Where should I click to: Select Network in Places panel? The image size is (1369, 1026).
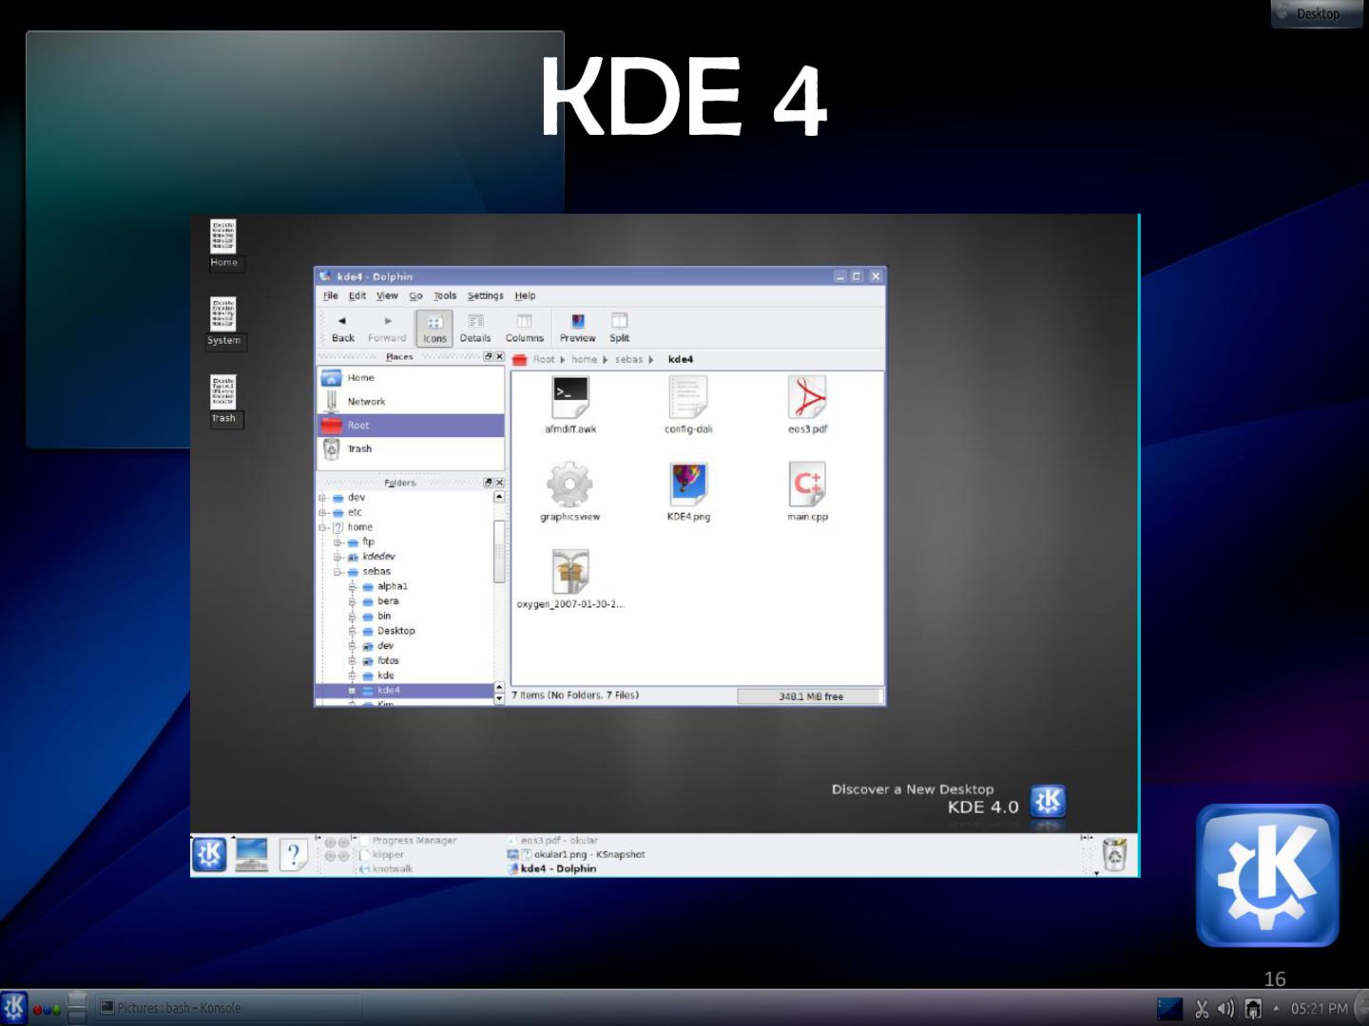366,402
